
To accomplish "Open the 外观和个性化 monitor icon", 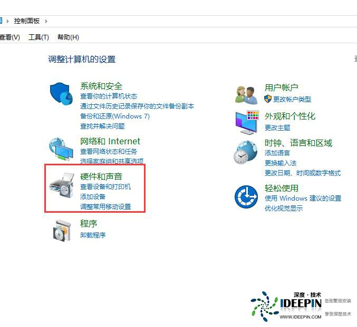I will point(247,123).
